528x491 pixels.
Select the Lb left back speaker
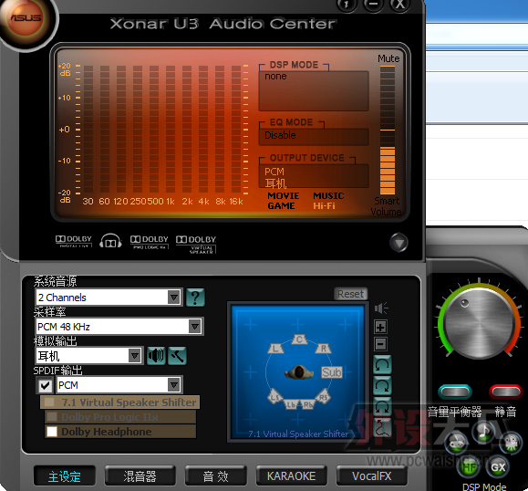point(291,404)
